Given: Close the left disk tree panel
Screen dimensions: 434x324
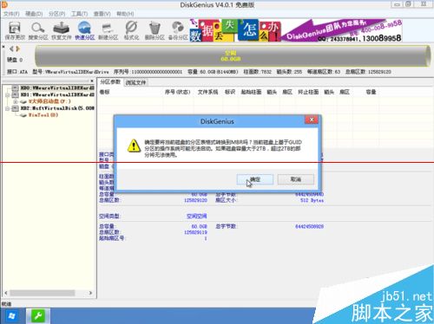Looking at the screenshot, I should [x=92, y=81].
